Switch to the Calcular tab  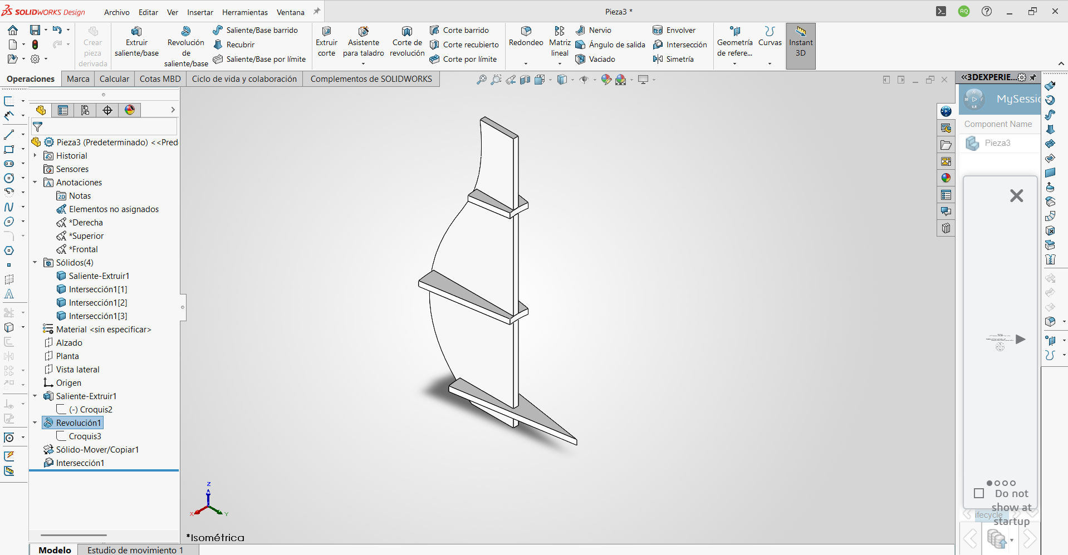coord(114,79)
